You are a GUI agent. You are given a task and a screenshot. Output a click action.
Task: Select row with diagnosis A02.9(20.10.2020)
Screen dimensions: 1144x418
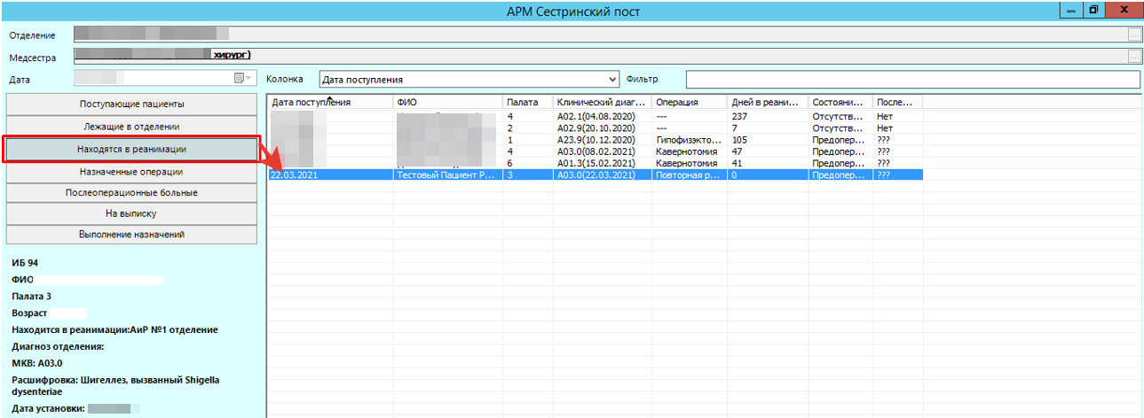596,128
